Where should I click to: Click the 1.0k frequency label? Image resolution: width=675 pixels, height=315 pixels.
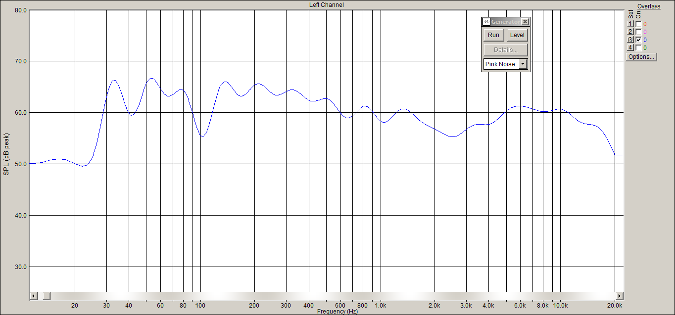[381, 306]
